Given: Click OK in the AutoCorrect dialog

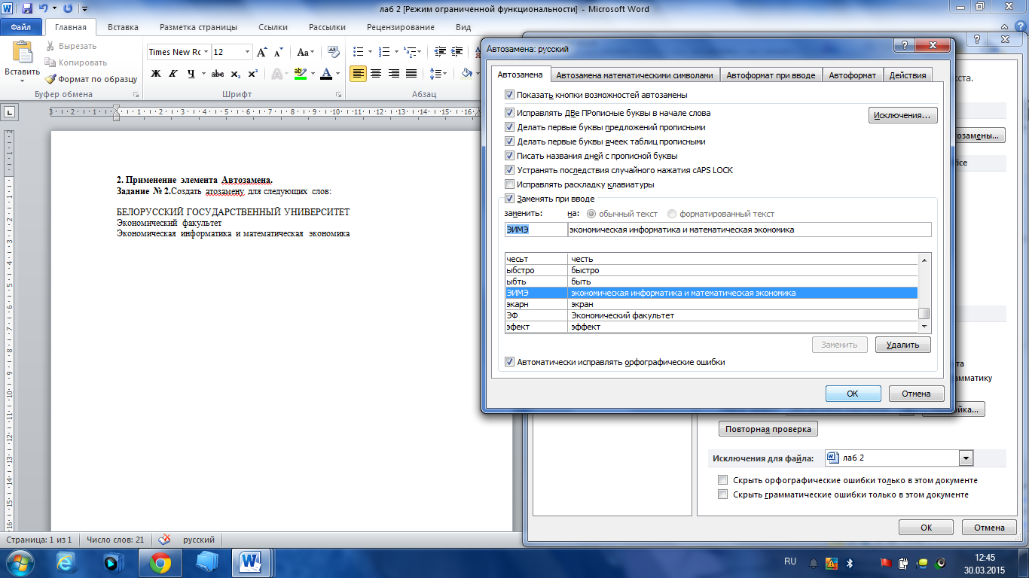Looking at the screenshot, I should [853, 394].
